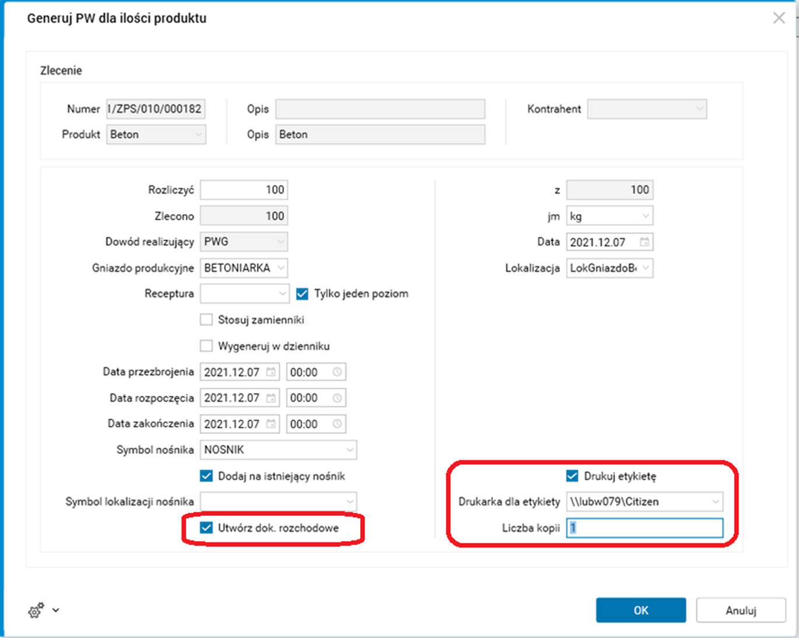799x638 pixels.
Task: Click clock icon beside Data rozpoczęcia time
Action: (x=337, y=398)
